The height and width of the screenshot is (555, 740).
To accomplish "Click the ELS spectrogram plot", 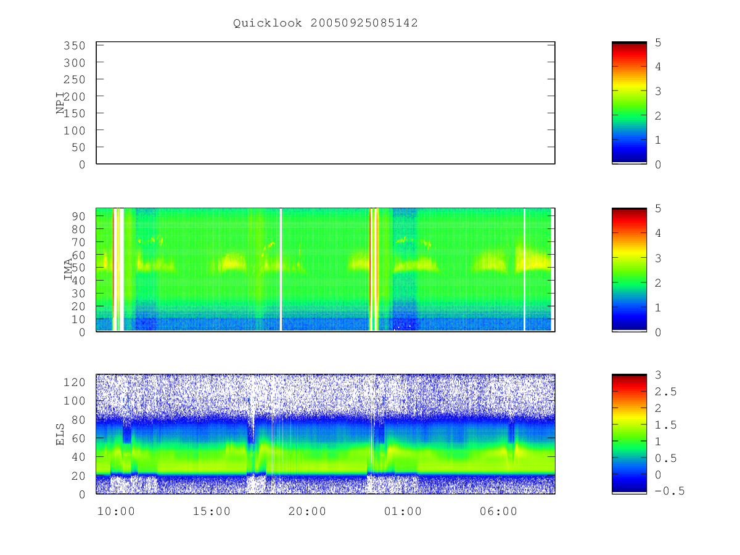I will coord(326,434).
